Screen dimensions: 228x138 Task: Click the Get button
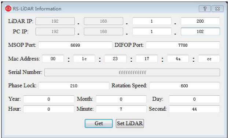[x=99, y=123]
